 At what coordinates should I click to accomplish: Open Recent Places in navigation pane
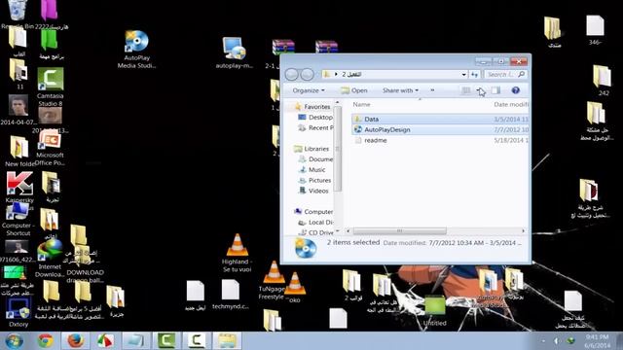pos(315,127)
